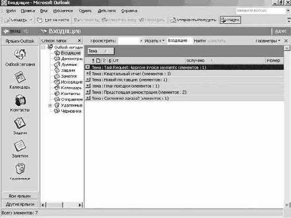Viewport: 291px width, 218px height.
Task: Open the Мои ярлыки shortcut group
Action: pos(20,196)
